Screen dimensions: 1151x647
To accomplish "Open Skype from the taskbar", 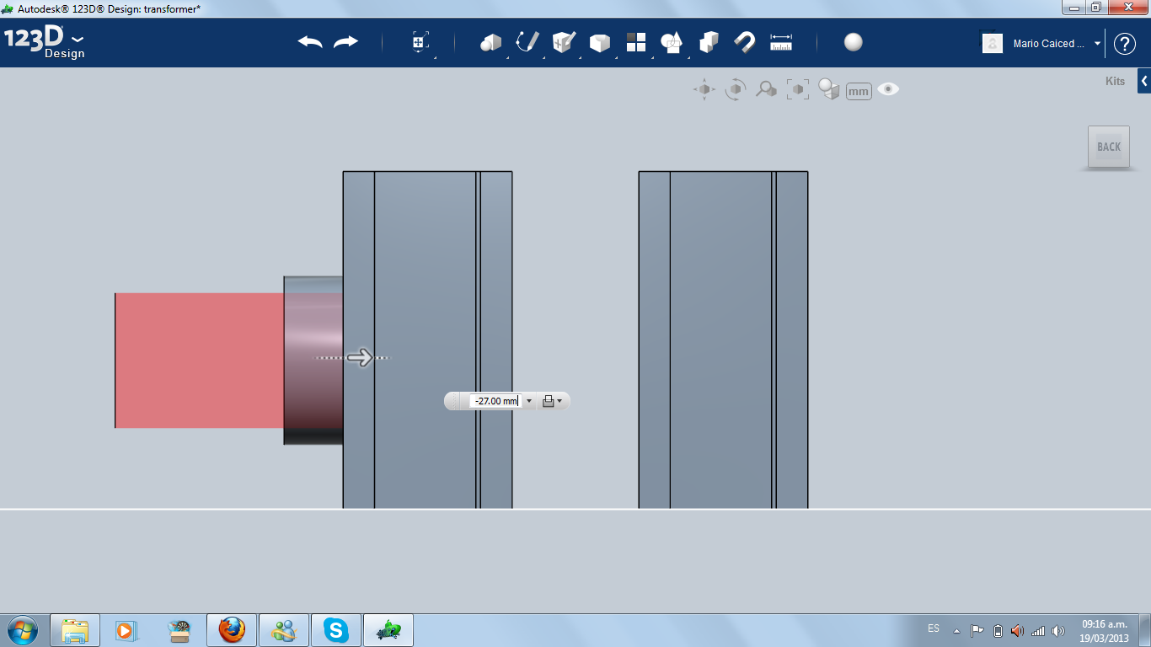I will [336, 630].
